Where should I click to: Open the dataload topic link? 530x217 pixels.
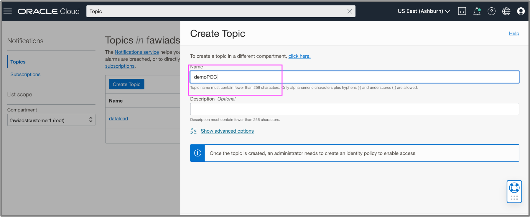point(118,118)
